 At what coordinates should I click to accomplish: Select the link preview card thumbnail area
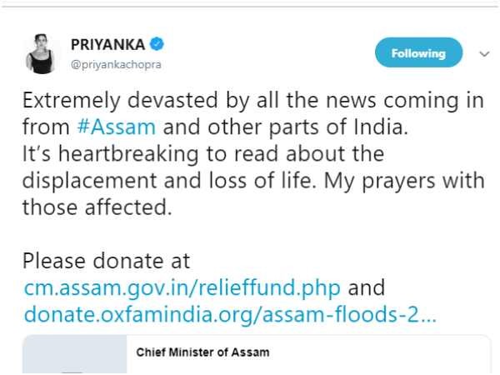tap(74, 356)
